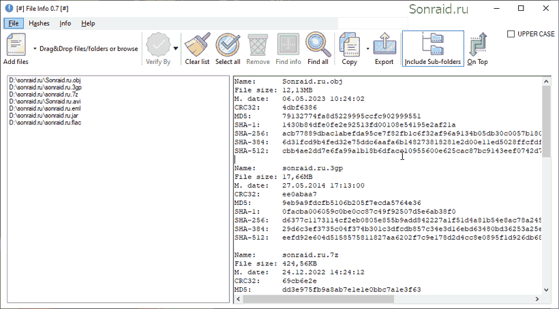The image size is (559, 309).
Task: Click the Find all magnifier icon
Action: click(x=318, y=44)
